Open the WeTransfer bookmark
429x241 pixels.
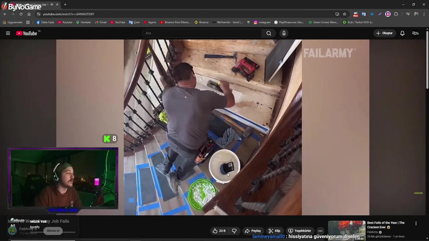pyautogui.click(x=228, y=22)
